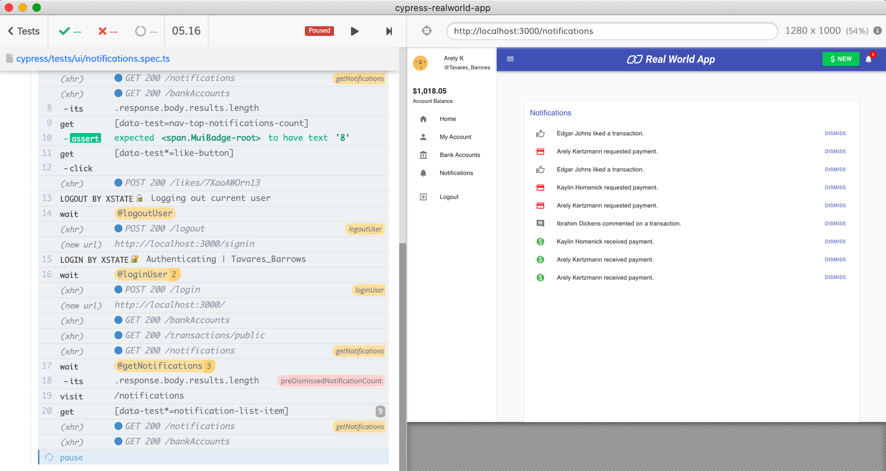Click the Notifications bell icon in the sidebar
The height and width of the screenshot is (471, 886).
[423, 173]
